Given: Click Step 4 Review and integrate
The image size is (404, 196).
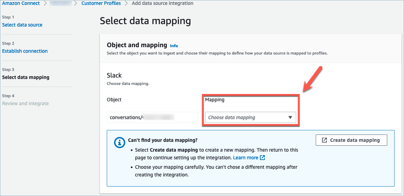Looking at the screenshot, I should pyautogui.click(x=25, y=103).
